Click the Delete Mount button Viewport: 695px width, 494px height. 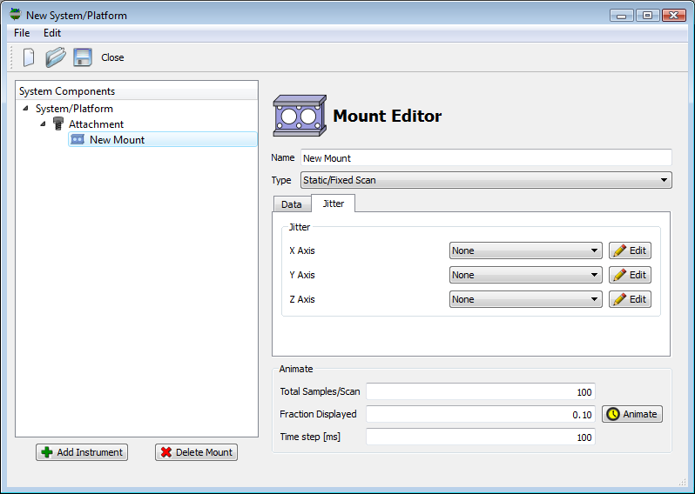(196, 452)
